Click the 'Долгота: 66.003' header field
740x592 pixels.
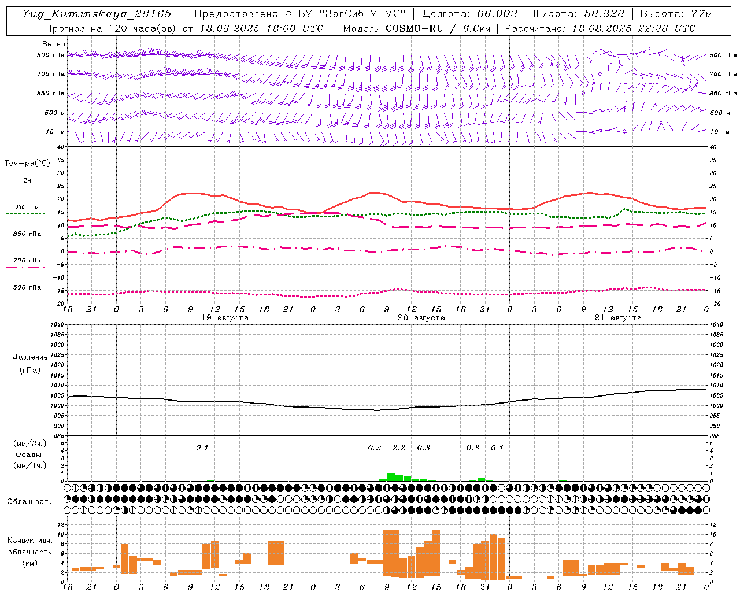click(x=470, y=14)
